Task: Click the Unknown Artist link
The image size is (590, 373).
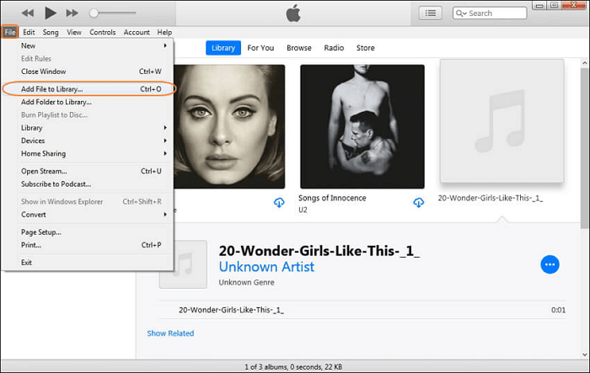Action: pos(266,267)
